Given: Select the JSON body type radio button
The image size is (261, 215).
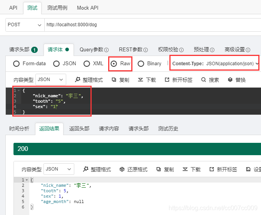Looking at the screenshot, I should [56, 64].
